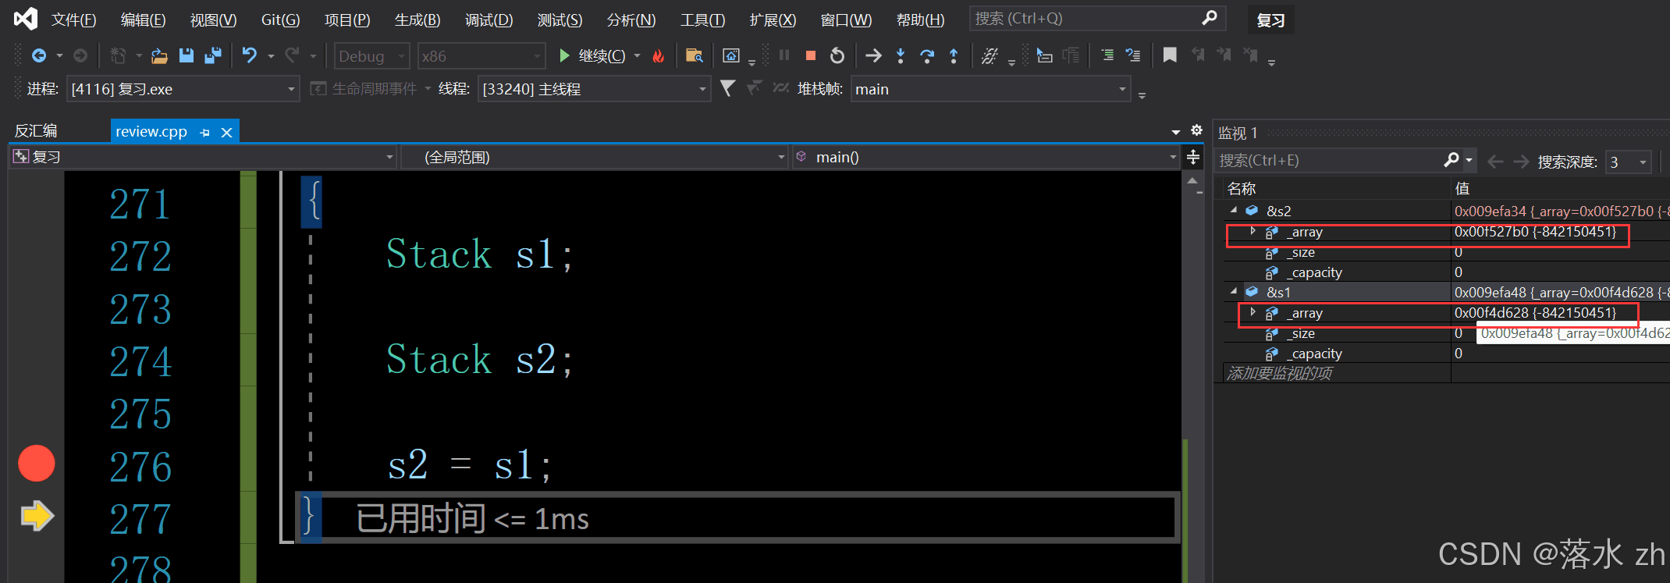Click the Hot Reload flame icon

pyautogui.click(x=659, y=55)
